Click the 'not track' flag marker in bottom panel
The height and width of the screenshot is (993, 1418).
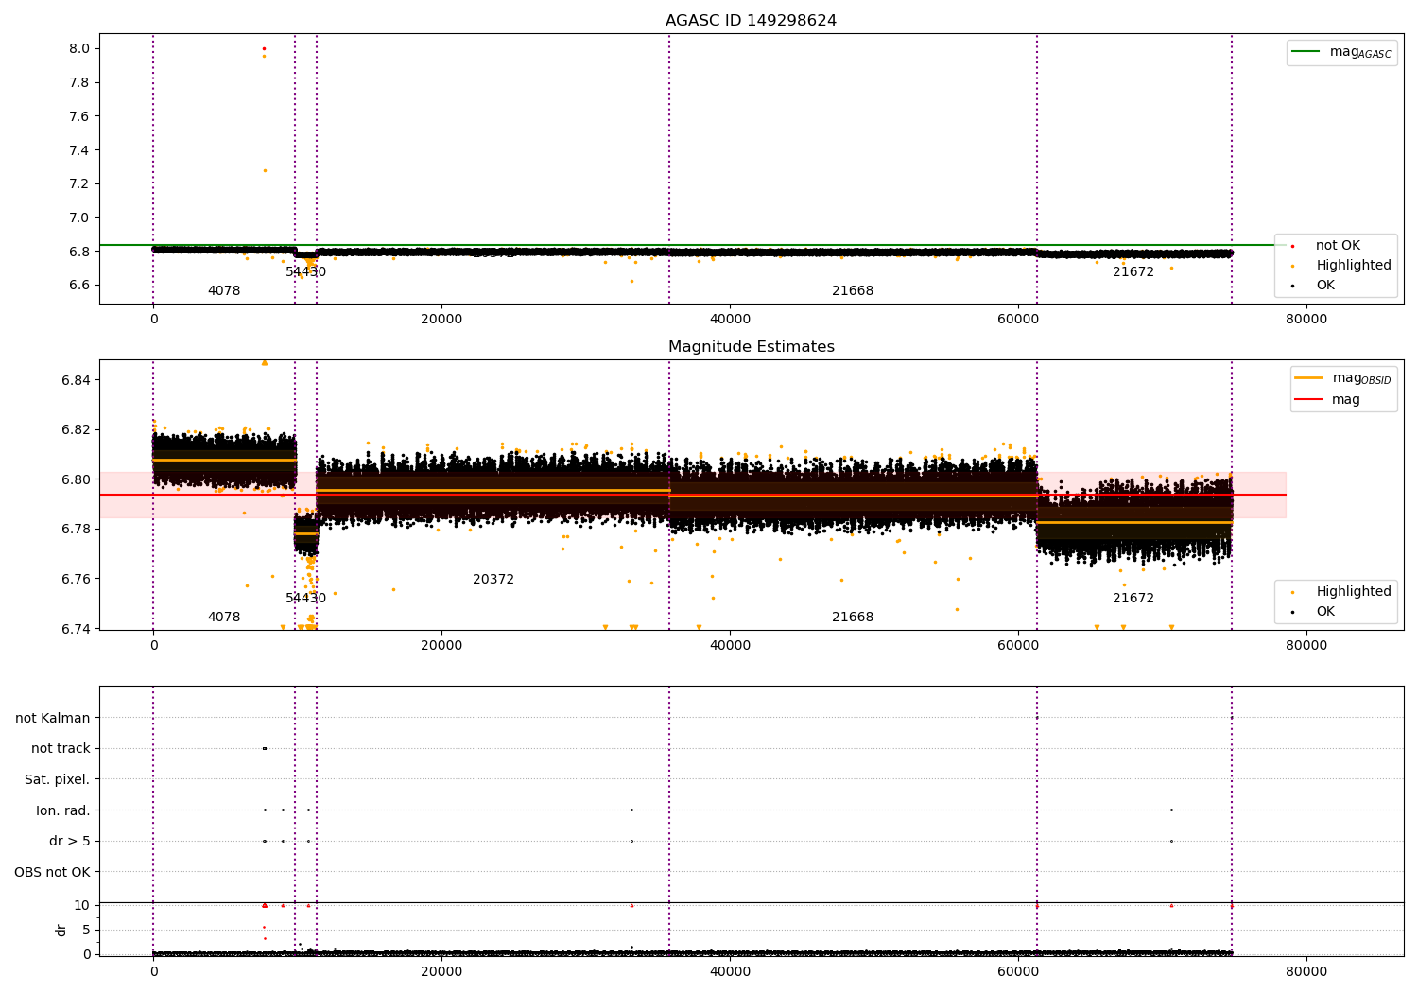[x=265, y=748]
